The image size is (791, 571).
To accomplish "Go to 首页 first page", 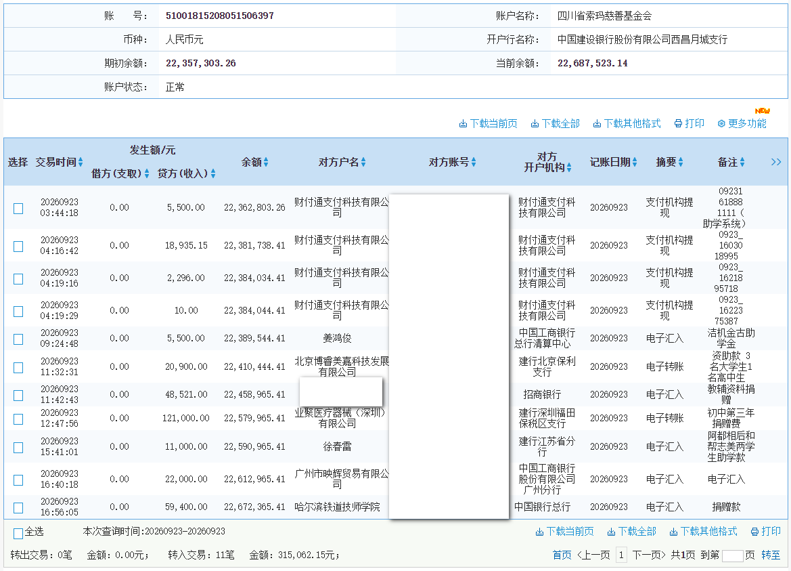I will 562,555.
